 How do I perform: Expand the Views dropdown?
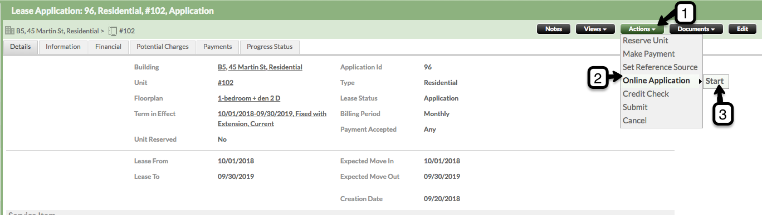tap(595, 29)
